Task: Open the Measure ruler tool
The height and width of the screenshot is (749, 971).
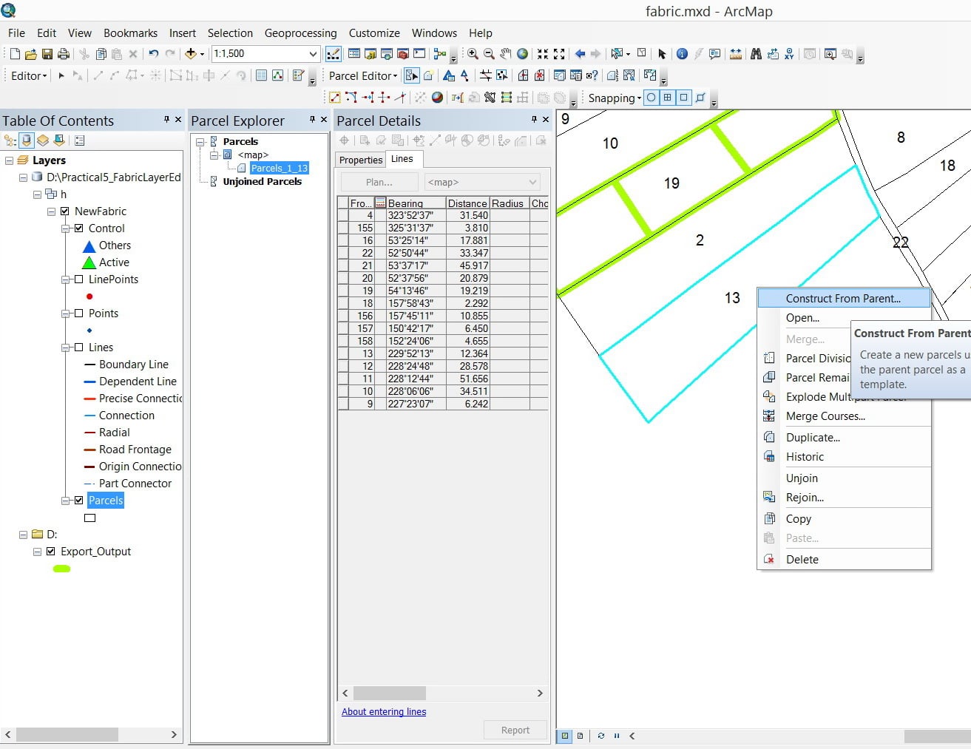Action: 736,54
